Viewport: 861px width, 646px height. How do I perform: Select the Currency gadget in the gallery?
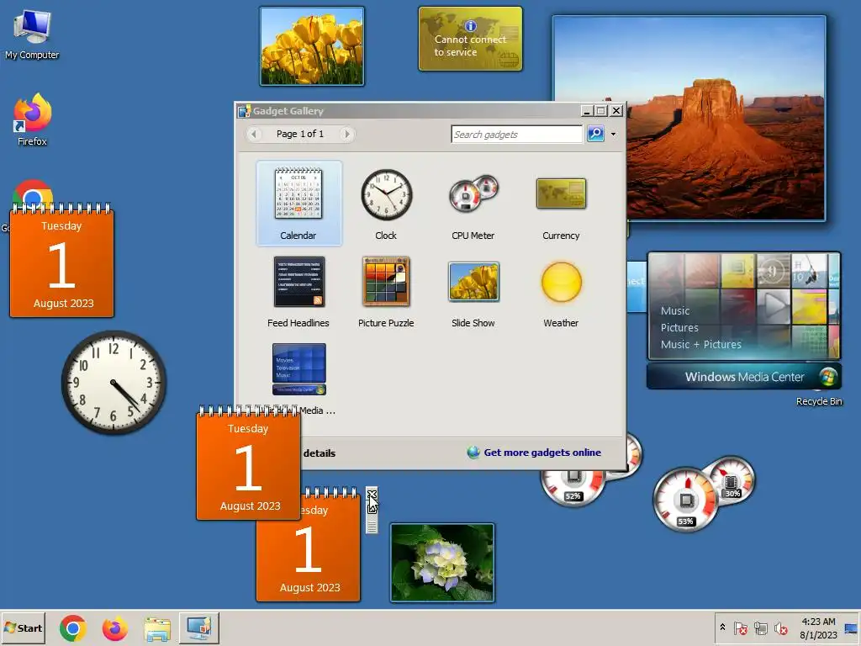[561, 204]
